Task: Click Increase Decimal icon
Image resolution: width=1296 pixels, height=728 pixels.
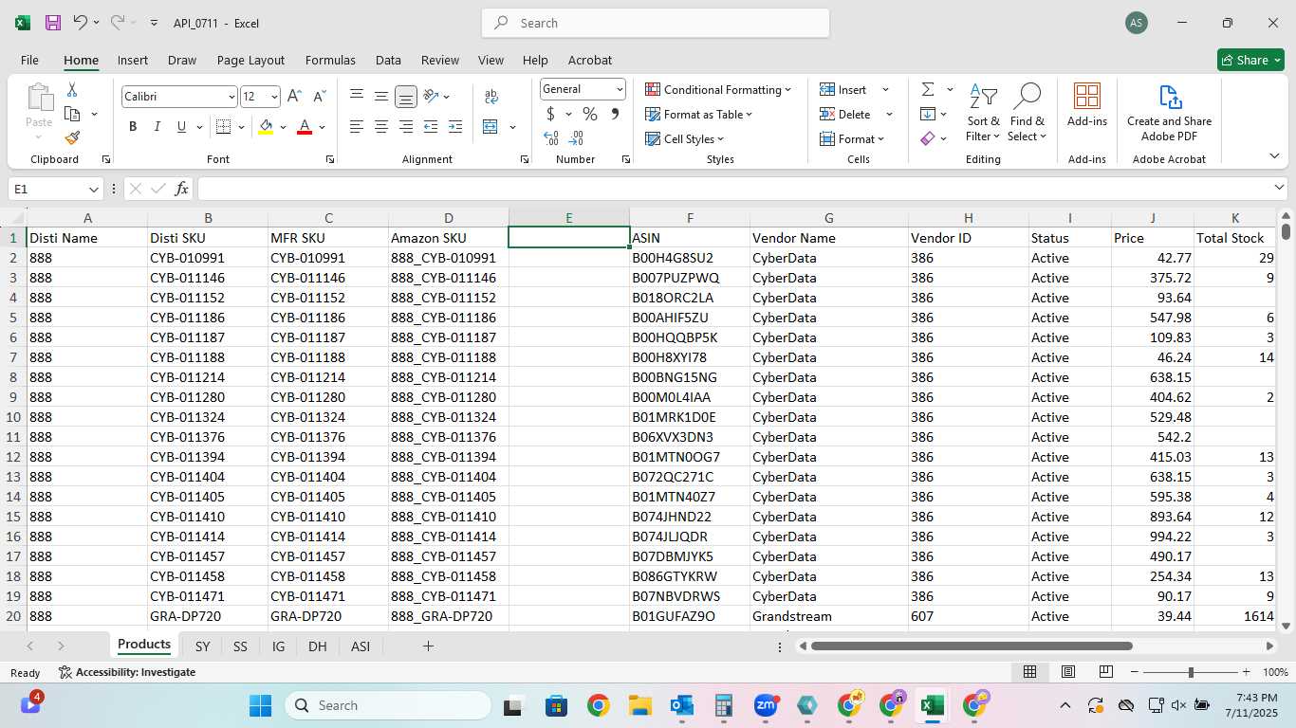Action: point(551,138)
